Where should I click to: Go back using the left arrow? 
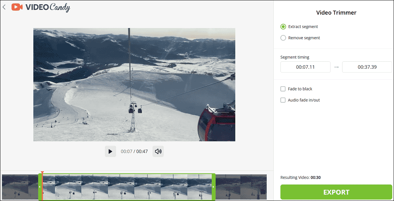4,7
